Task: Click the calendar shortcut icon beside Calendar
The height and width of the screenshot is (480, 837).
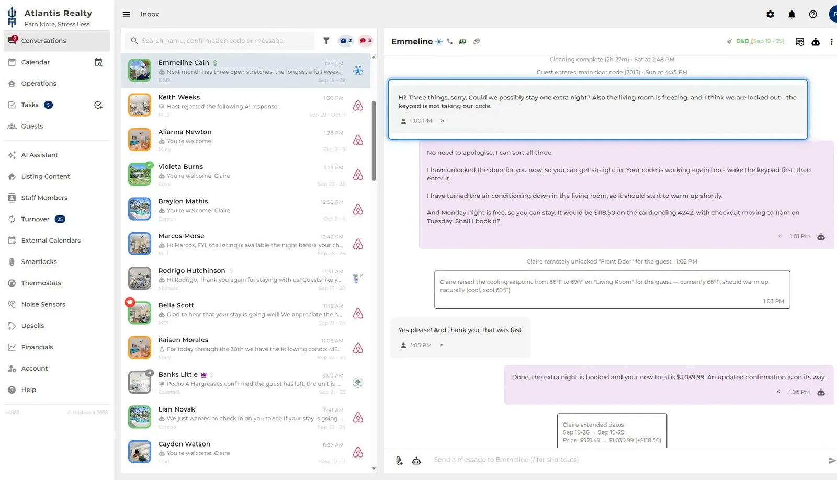Action: (x=98, y=62)
